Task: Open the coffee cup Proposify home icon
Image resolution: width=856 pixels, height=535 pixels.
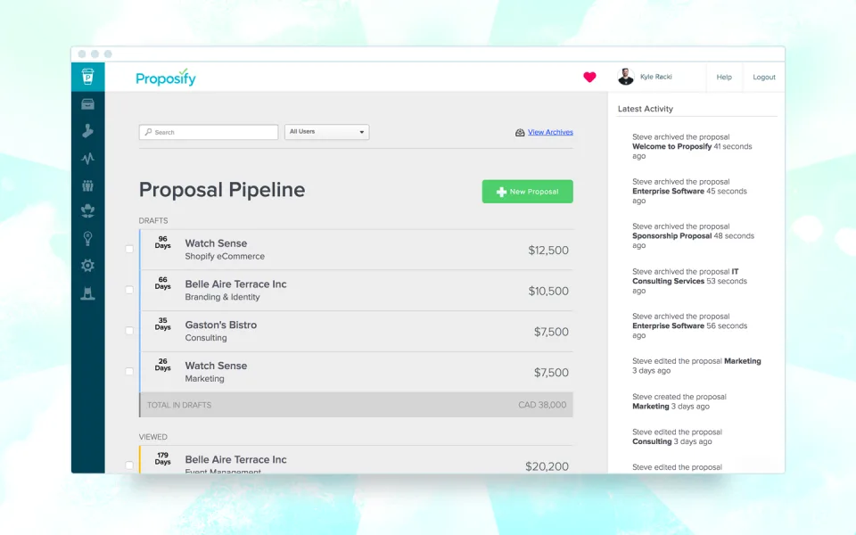Action: (x=87, y=77)
